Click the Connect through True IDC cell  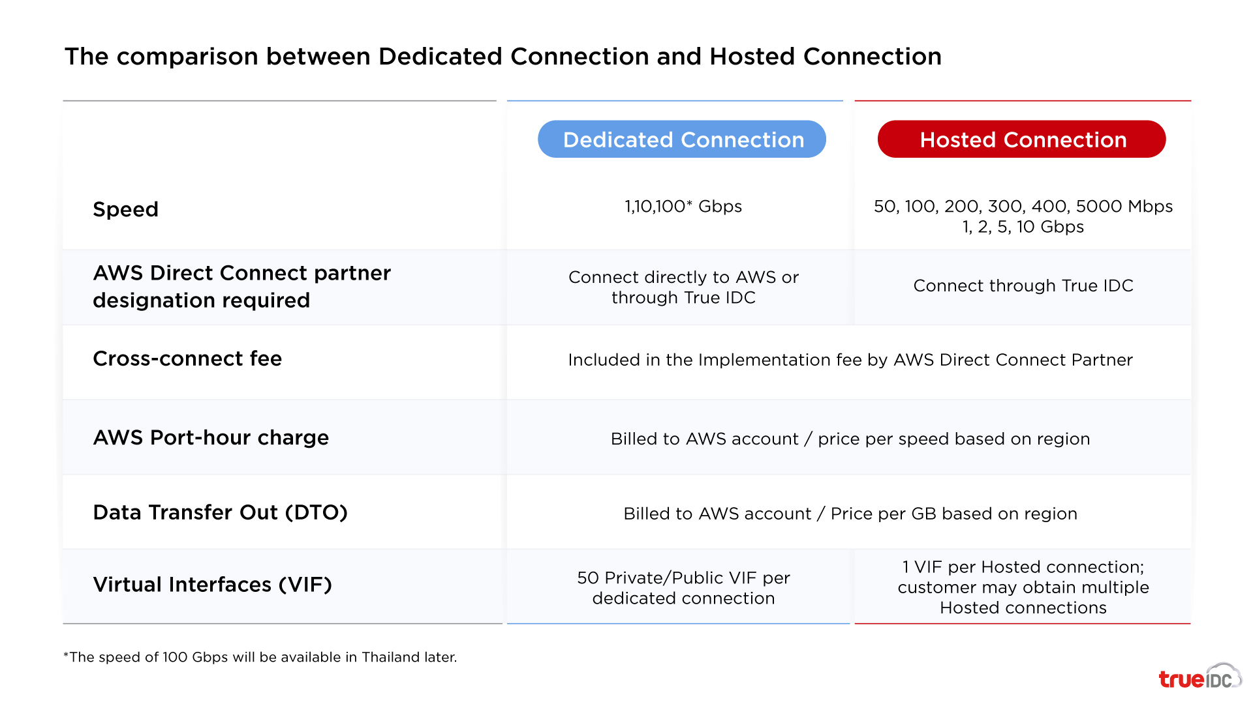pyautogui.click(x=1023, y=286)
